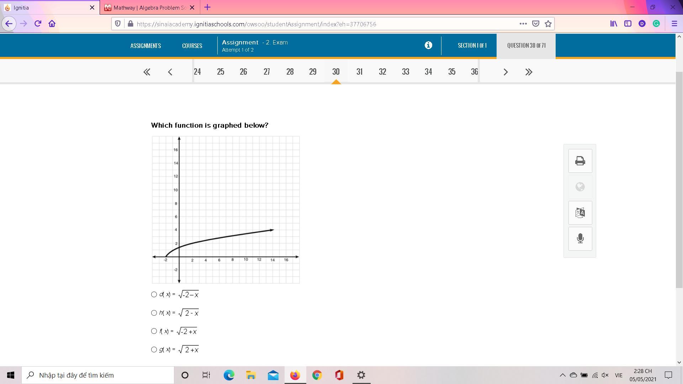This screenshot has width=683, height=384.
Task: Click the Firefox bookmark star icon
Action: coord(548,24)
